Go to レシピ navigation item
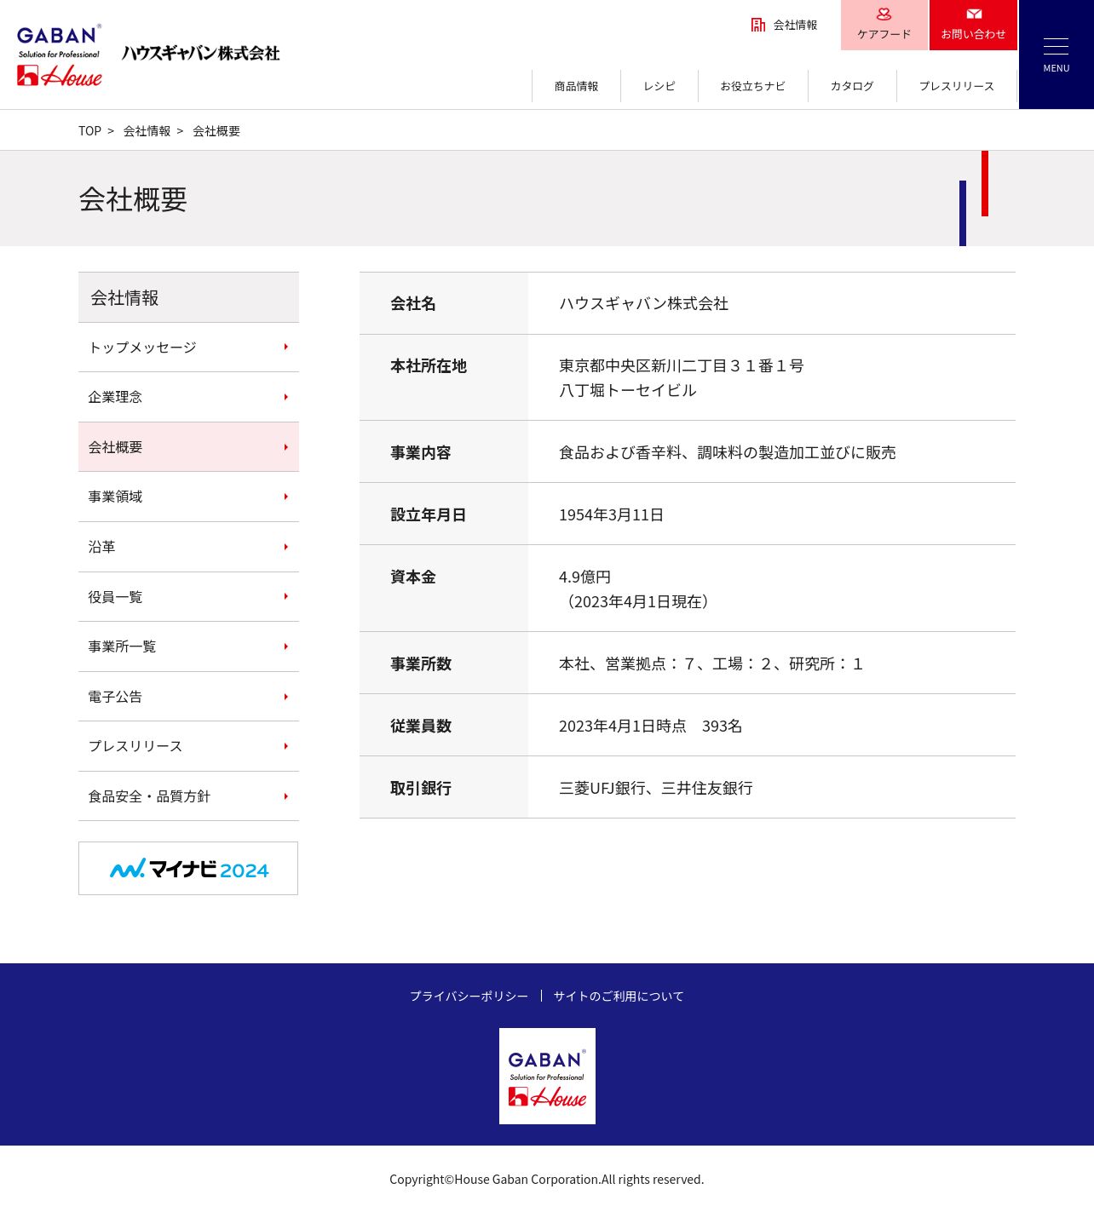 659,86
